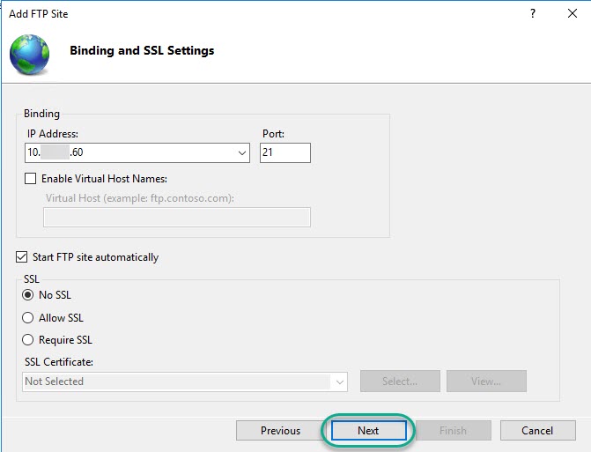The width and height of the screenshot is (591, 452).
Task: Cancel the FTP site wizard
Action: tap(537, 431)
